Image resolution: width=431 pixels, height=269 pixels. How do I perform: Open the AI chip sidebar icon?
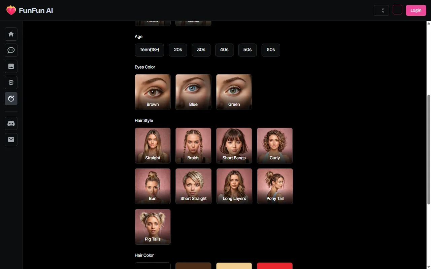11,82
